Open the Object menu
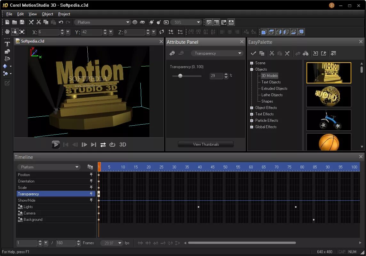The height and width of the screenshot is (256, 366). click(47, 14)
